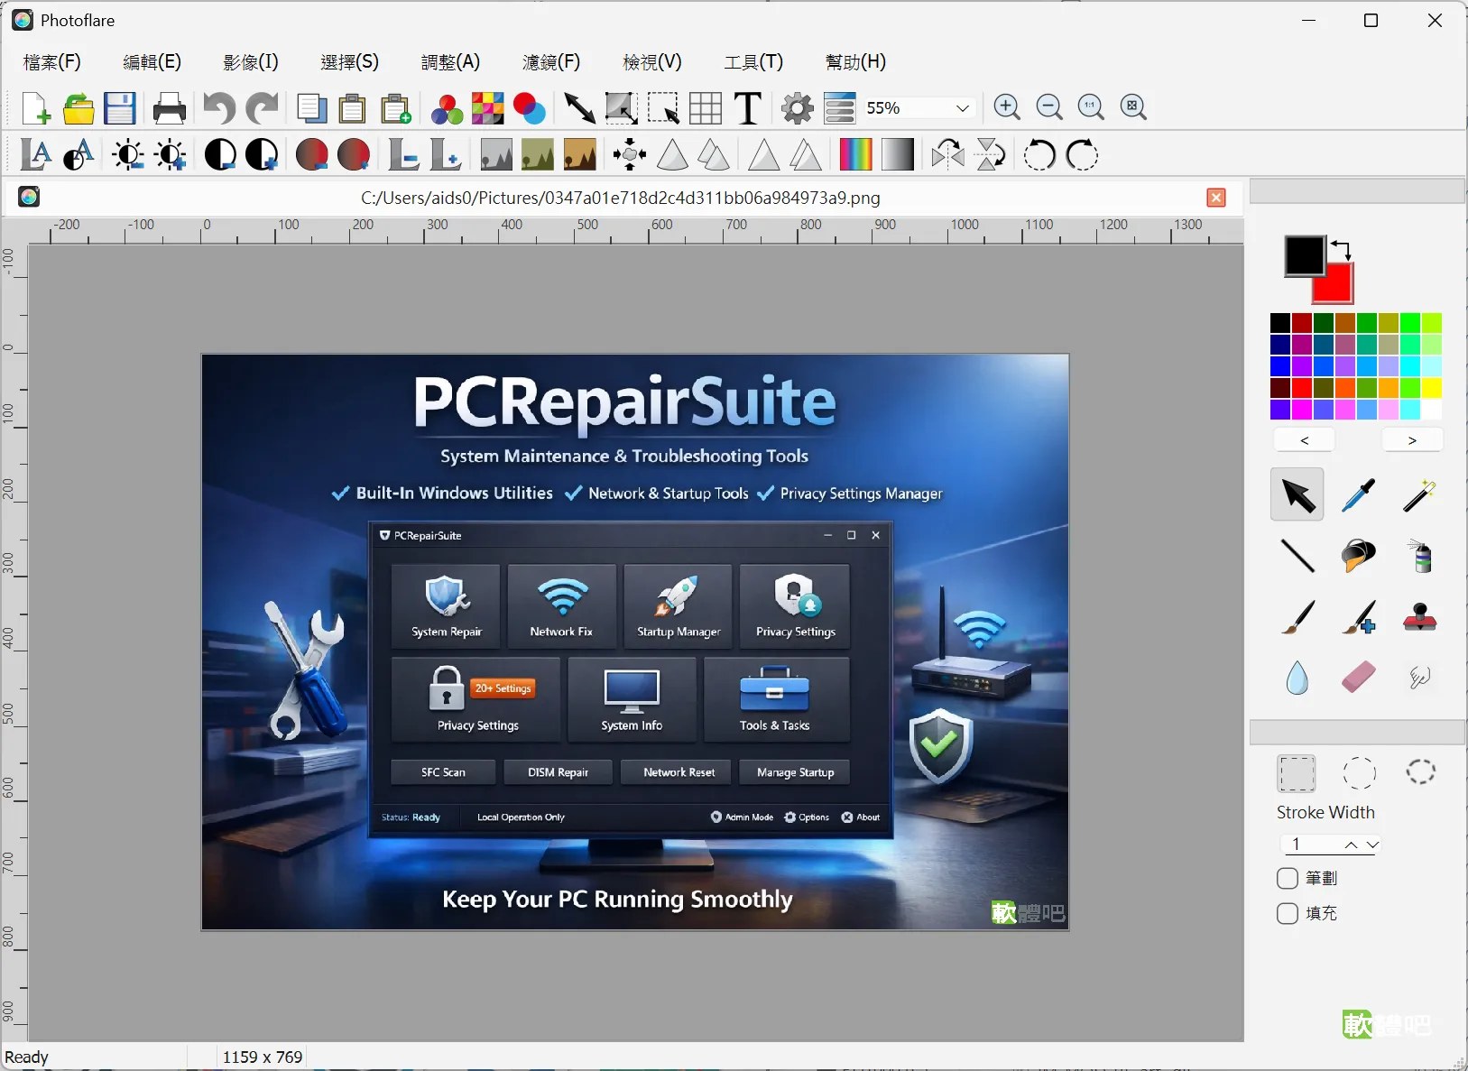This screenshot has height=1071, width=1468.
Task: Go to next palette with > button
Action: coord(1412,440)
